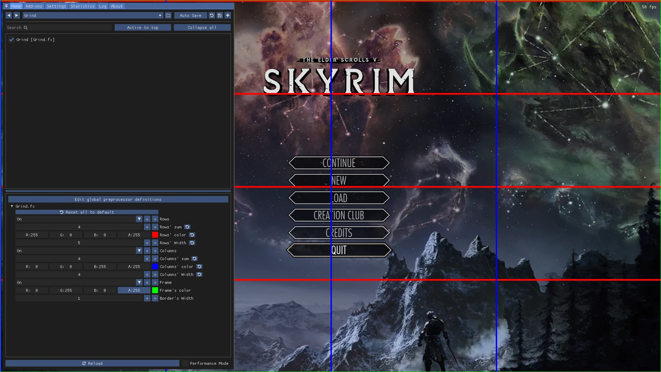Open the Home tab
The width and height of the screenshot is (661, 372).
[16, 6]
